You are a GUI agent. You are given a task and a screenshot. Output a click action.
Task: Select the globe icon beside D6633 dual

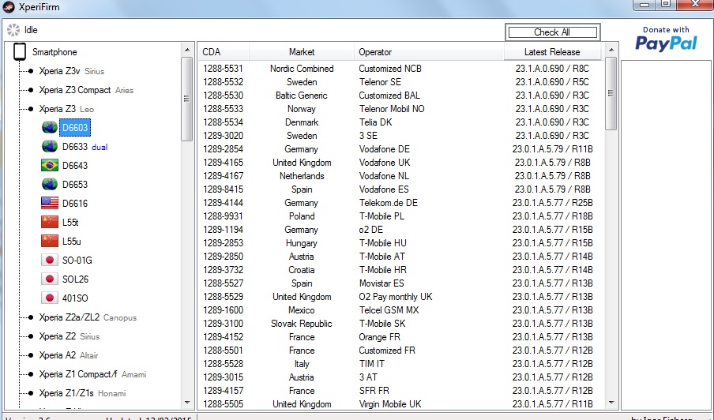point(50,146)
